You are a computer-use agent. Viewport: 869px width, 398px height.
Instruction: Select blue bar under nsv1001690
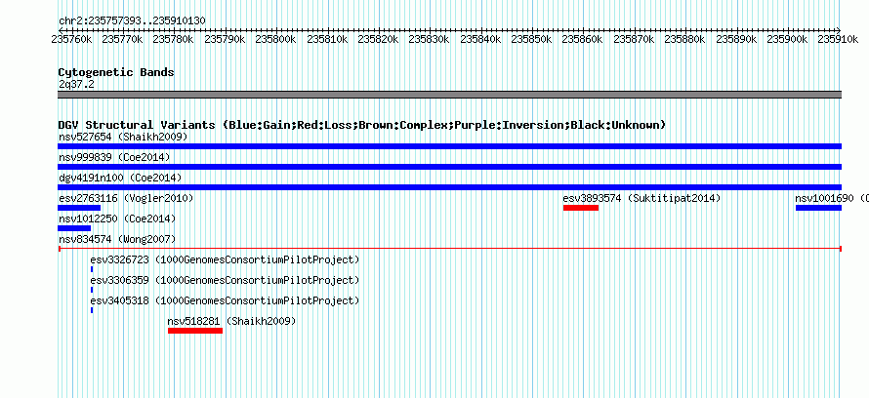point(818,208)
